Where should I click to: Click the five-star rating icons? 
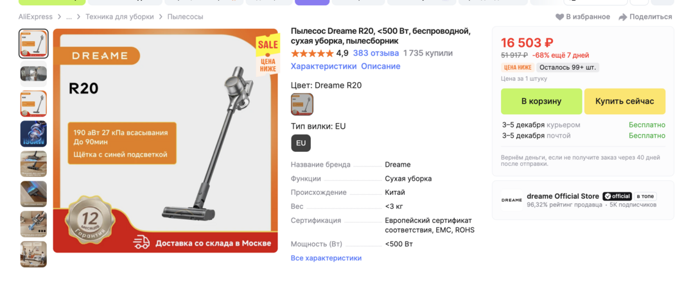(x=312, y=53)
